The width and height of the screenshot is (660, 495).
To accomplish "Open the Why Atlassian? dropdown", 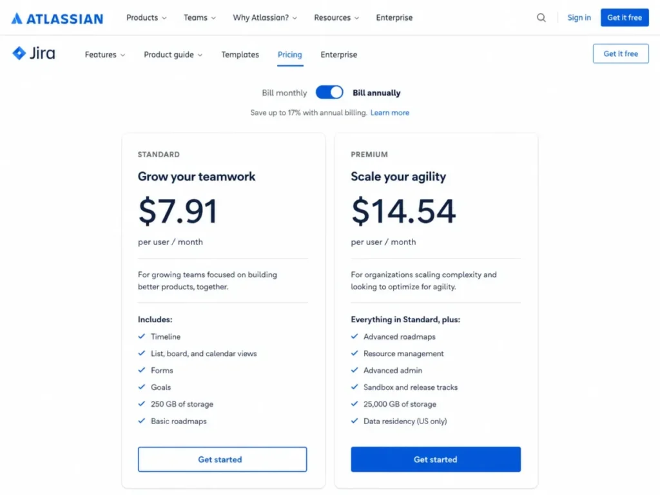I will click(x=265, y=17).
